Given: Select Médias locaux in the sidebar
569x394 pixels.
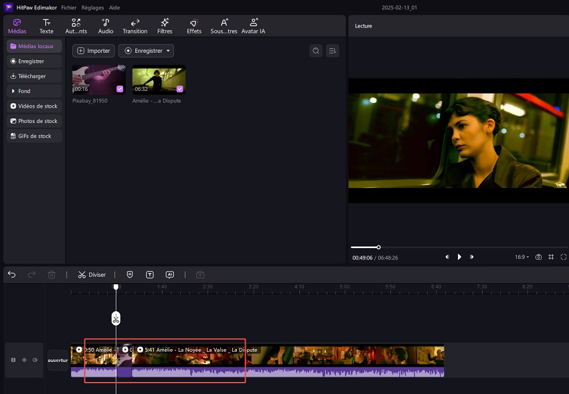Looking at the screenshot, I should 34,46.
